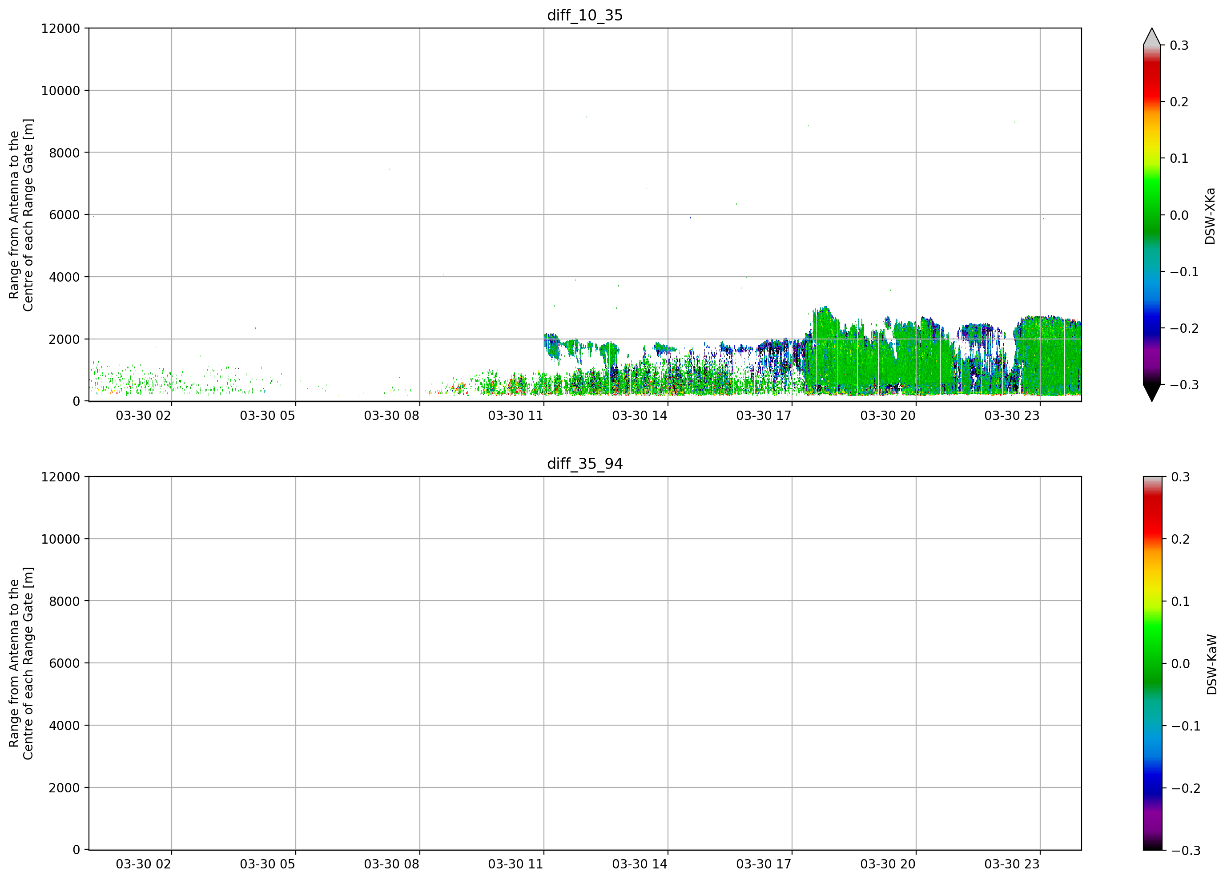Click the 0.0 tick on DSW-XKa colorbar
Viewport: 1227px width, 880px height.
click(x=1179, y=215)
